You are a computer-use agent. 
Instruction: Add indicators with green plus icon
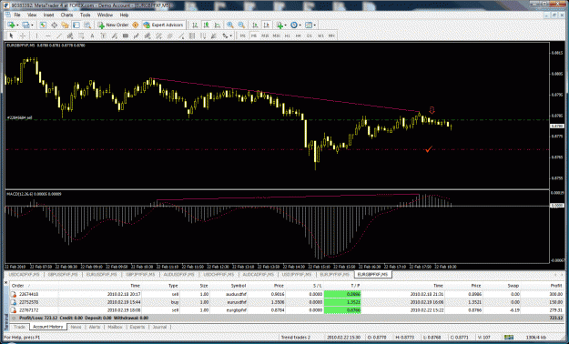(x=279, y=25)
